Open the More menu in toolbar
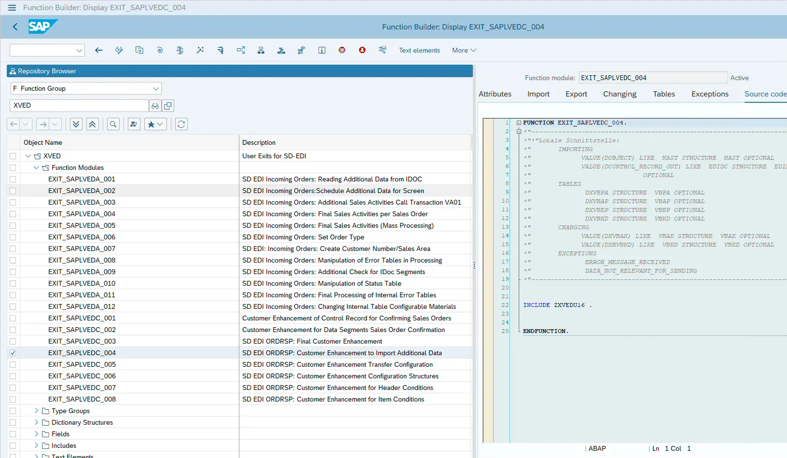Viewport: 787px width, 458px height. (x=464, y=50)
